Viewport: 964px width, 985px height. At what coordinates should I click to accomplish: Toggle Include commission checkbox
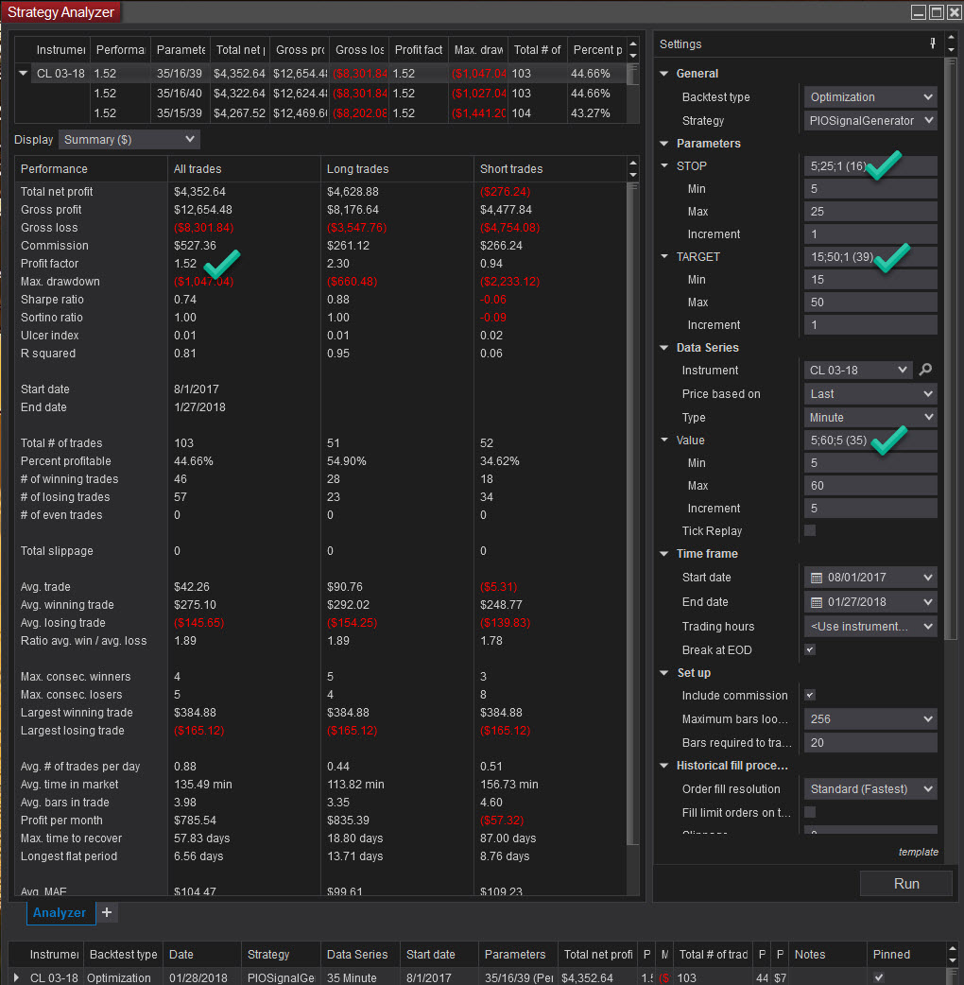(810, 695)
